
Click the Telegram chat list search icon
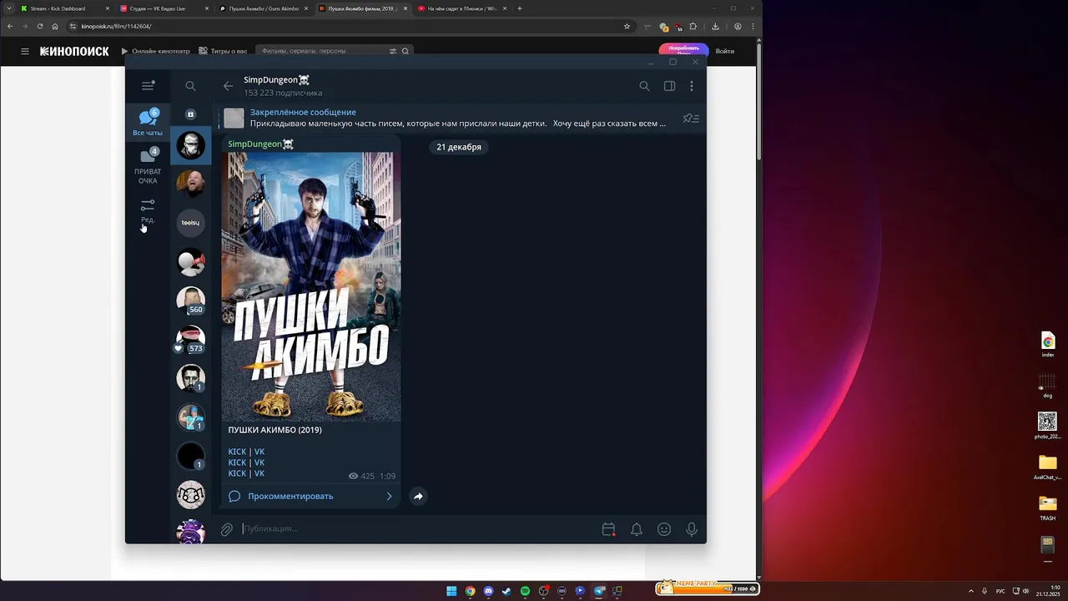[x=190, y=86]
